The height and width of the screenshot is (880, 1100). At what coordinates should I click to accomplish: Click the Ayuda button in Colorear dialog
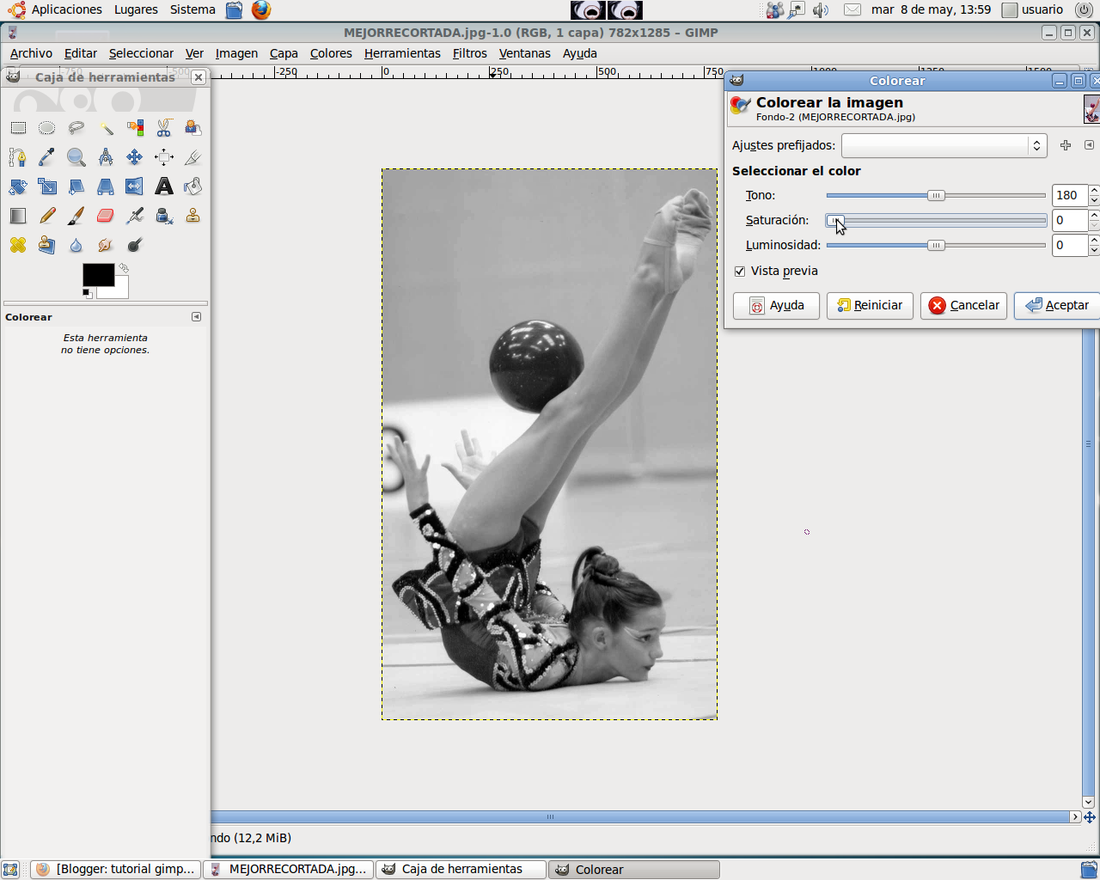[776, 306]
